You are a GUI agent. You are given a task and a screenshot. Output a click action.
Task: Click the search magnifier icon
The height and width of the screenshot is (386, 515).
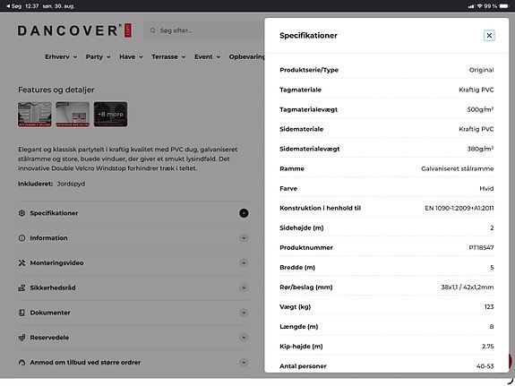(153, 30)
